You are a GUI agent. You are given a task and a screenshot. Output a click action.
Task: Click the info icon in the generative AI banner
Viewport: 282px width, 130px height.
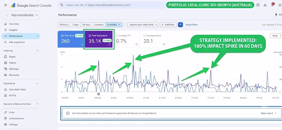pyautogui.click(x=68, y=113)
